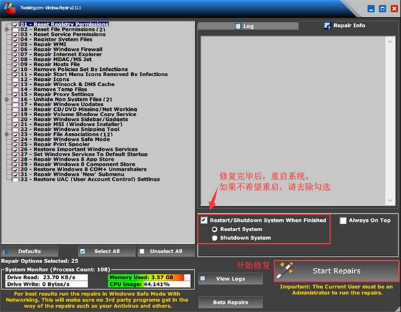
Task: Expand 23 - Repair File Associations node
Action: (x=7, y=134)
